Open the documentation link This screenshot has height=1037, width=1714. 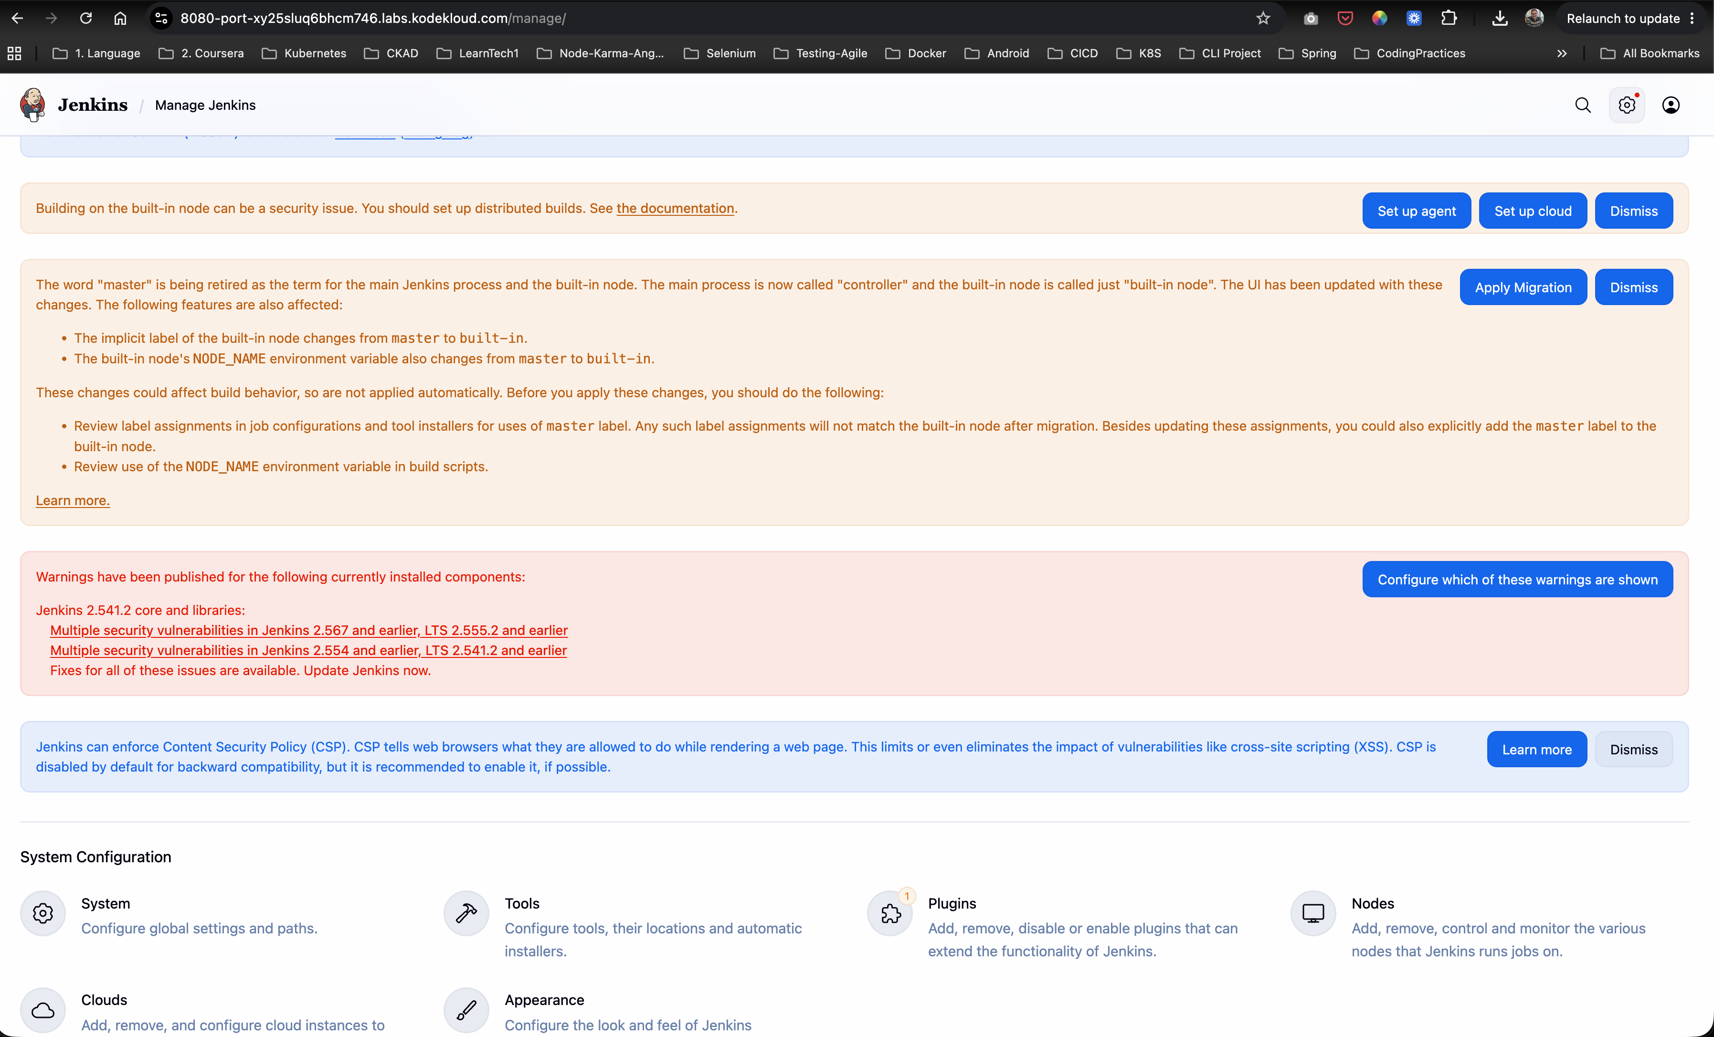(675, 208)
